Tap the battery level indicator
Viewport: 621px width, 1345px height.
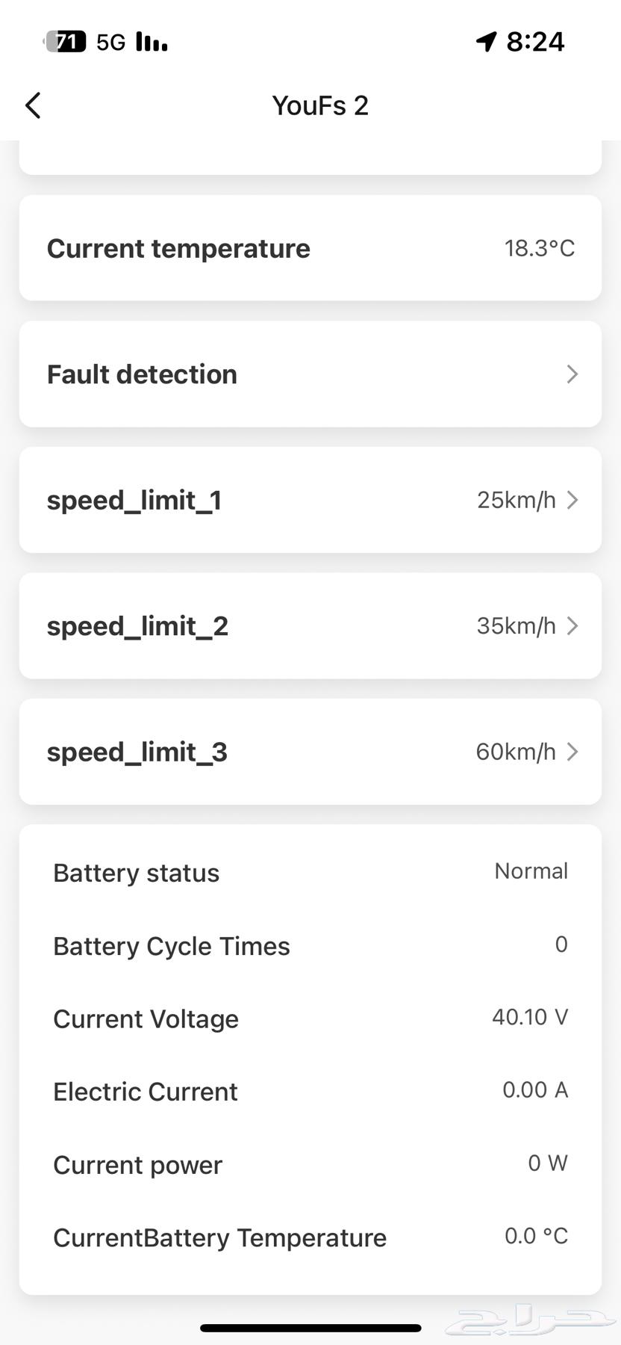[66, 42]
